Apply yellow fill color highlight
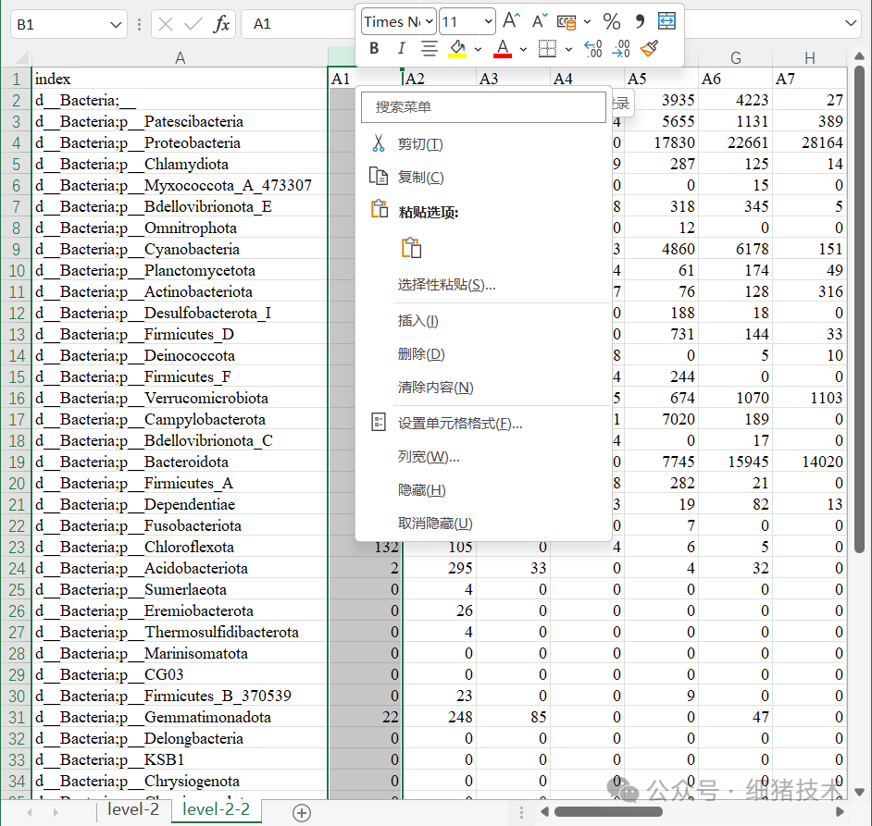The image size is (872, 826). click(457, 49)
